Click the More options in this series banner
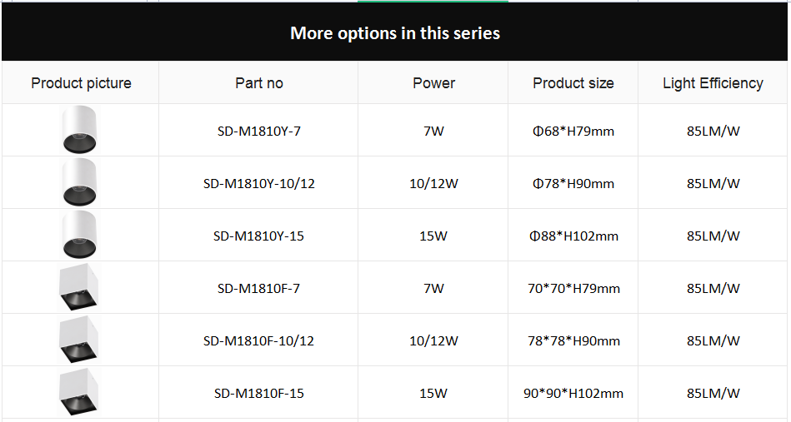Image resolution: width=791 pixels, height=422 pixels. tap(395, 32)
